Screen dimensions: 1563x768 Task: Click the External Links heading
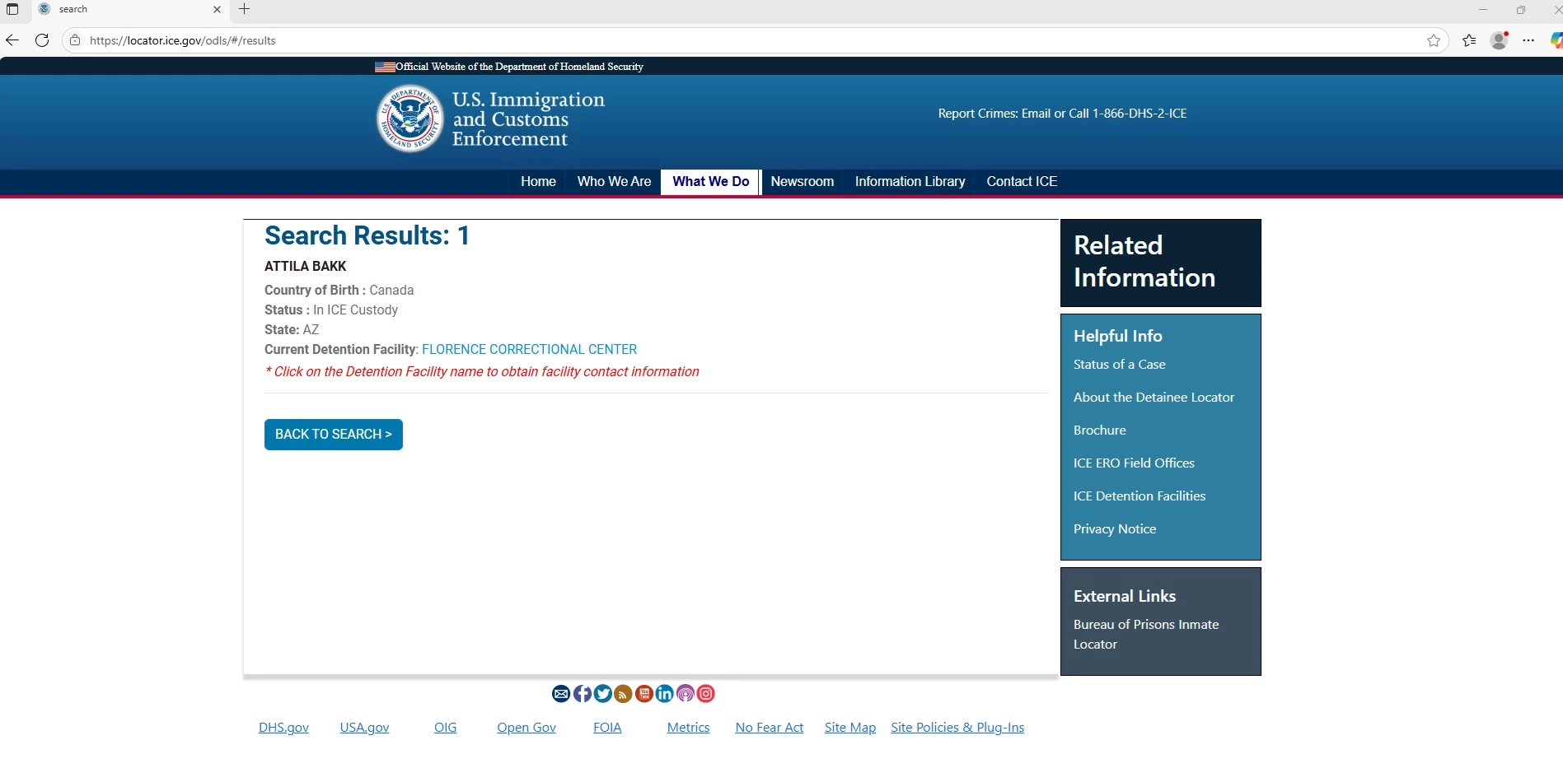coord(1124,596)
